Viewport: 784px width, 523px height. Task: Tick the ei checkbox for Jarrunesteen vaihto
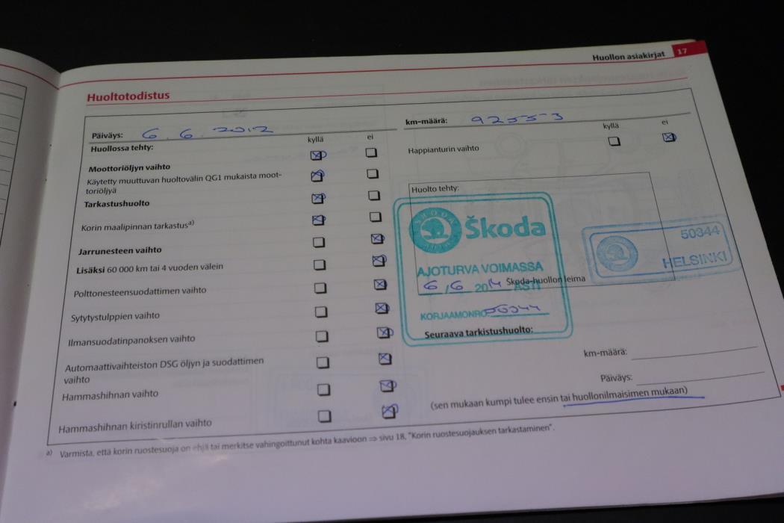tap(378, 239)
